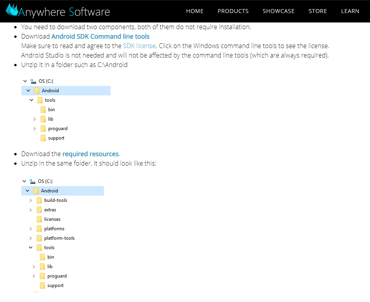
Task: Go to the SHOWCASE page
Action: (278, 11)
